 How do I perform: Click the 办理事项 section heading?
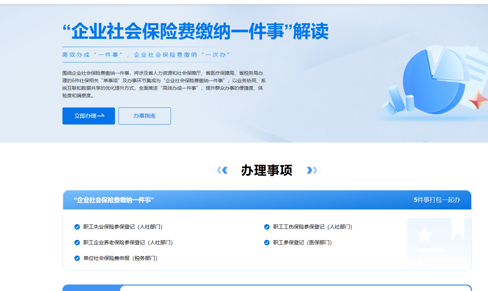coord(267,170)
